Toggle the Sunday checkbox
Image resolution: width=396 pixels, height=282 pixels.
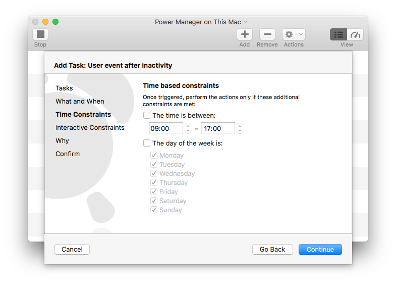pyautogui.click(x=154, y=210)
